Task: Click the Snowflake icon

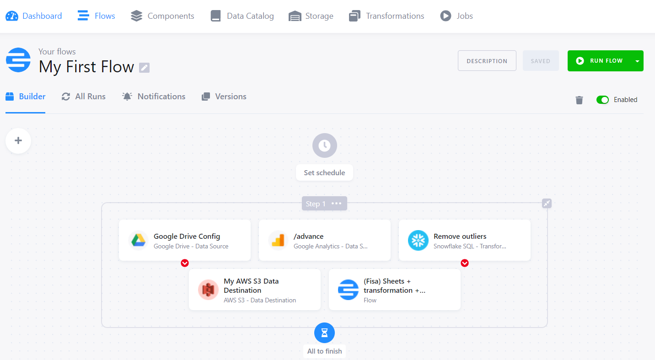Action: tap(418, 240)
